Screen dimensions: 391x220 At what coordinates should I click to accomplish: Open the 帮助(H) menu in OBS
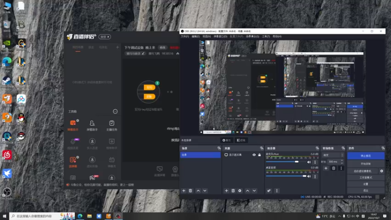point(277,36)
